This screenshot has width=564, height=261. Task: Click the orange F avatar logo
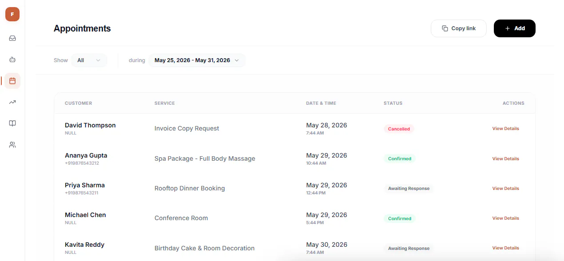coord(12,14)
